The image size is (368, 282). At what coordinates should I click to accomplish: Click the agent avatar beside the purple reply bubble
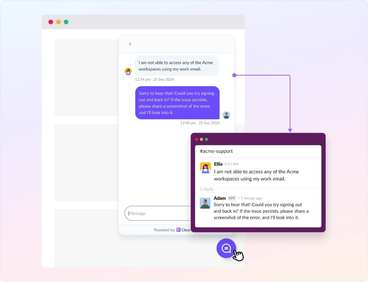[226, 115]
